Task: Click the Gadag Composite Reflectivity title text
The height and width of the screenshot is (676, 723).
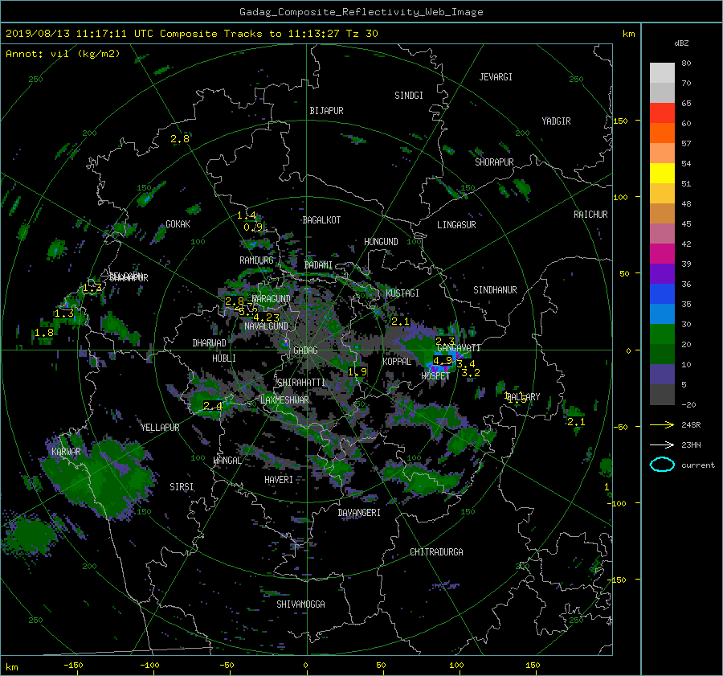Action: pos(361,12)
